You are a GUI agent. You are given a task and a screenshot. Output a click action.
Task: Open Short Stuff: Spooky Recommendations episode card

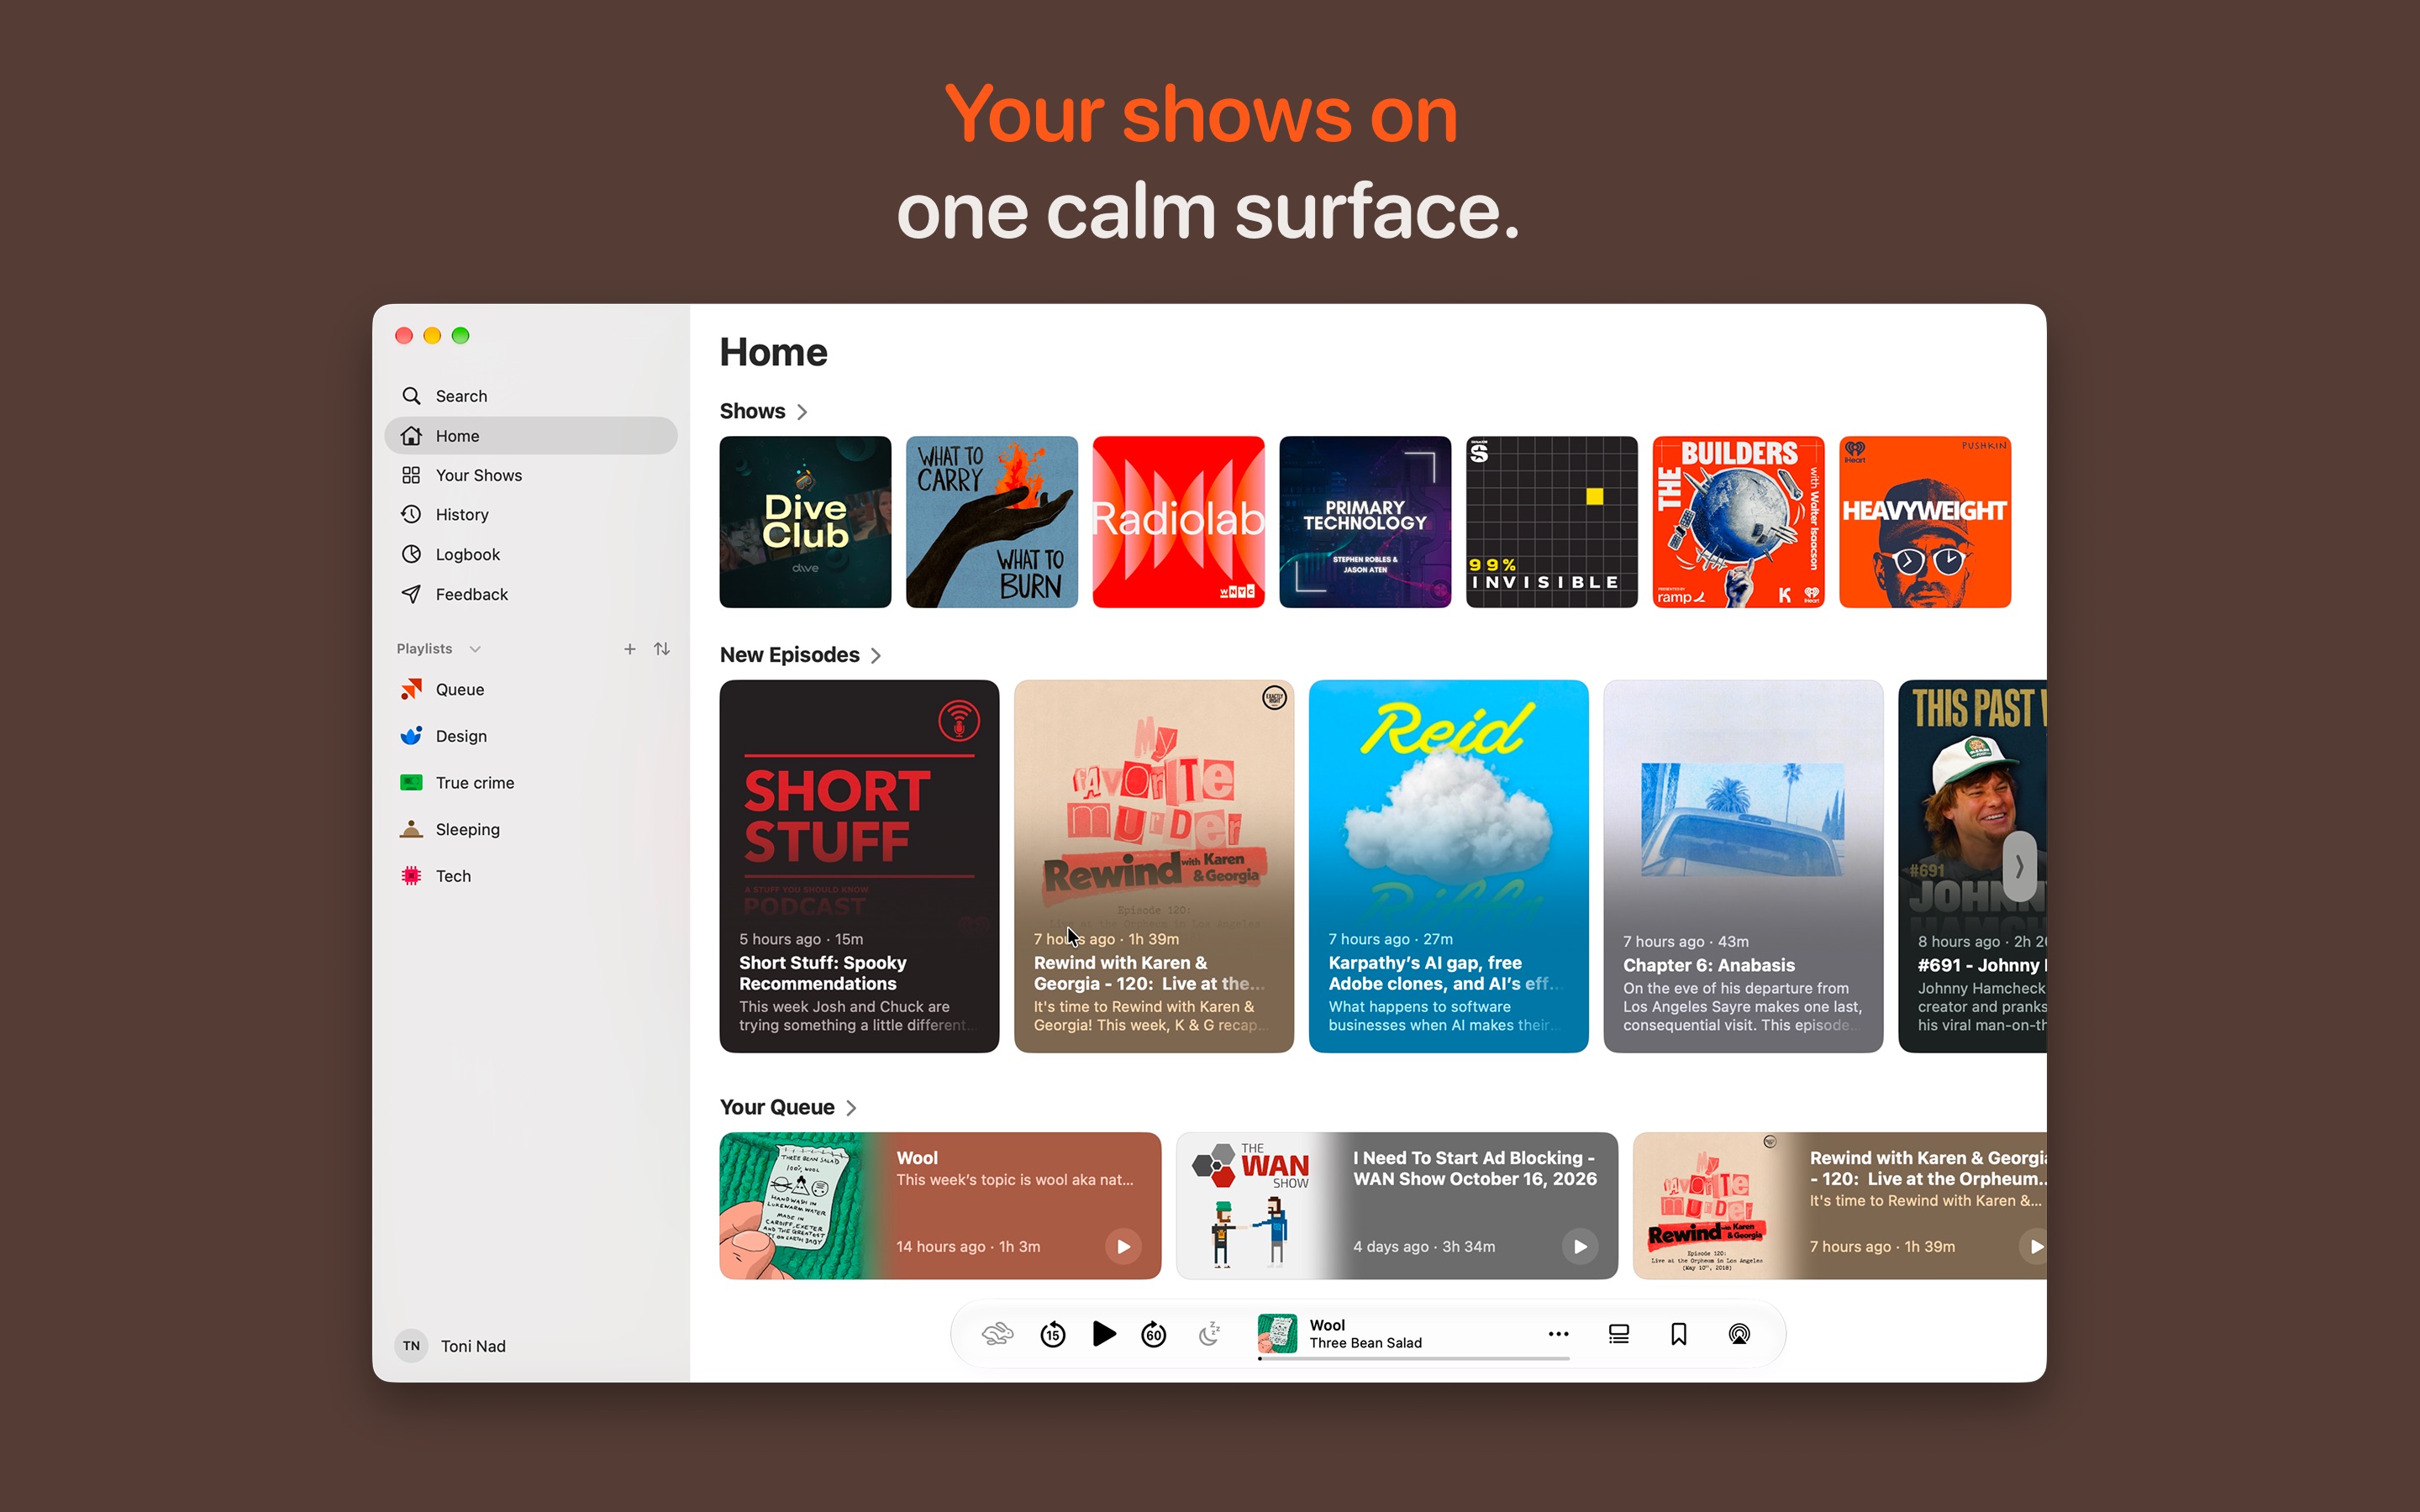859,866
